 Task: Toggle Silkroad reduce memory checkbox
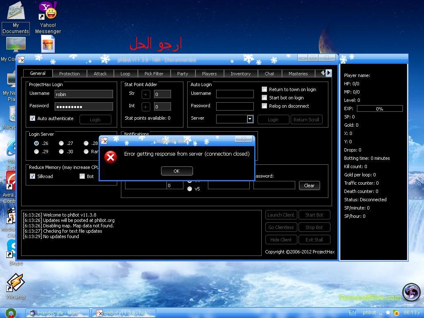[32, 176]
